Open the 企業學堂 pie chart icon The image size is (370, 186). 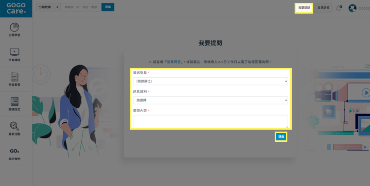(15, 27)
